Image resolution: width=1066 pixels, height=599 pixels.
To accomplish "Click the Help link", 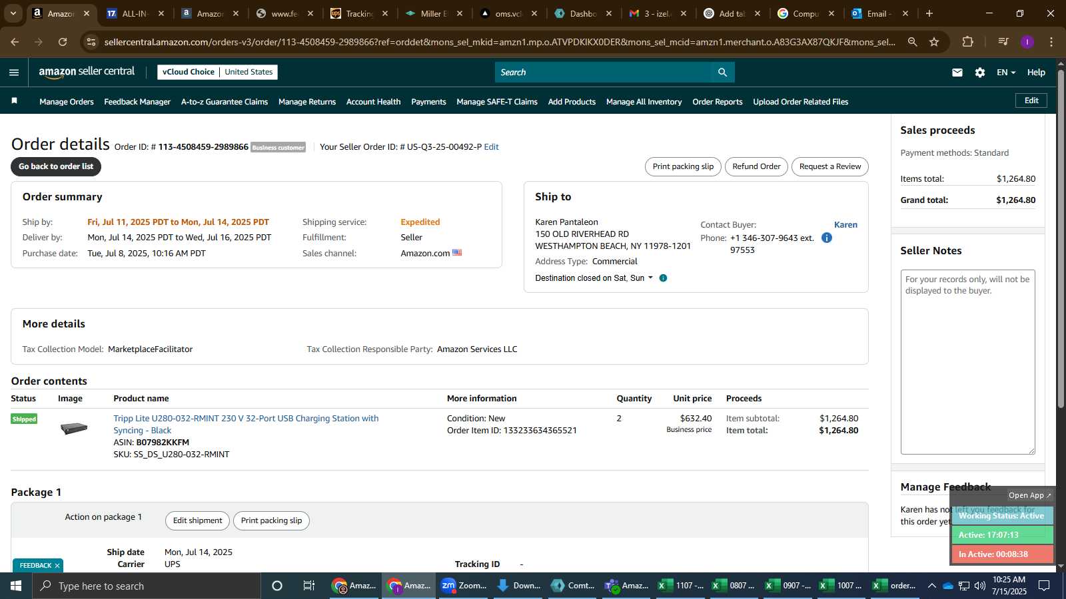I will pos(1036,73).
